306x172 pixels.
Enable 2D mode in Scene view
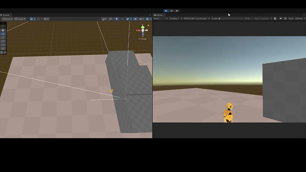coord(111,19)
